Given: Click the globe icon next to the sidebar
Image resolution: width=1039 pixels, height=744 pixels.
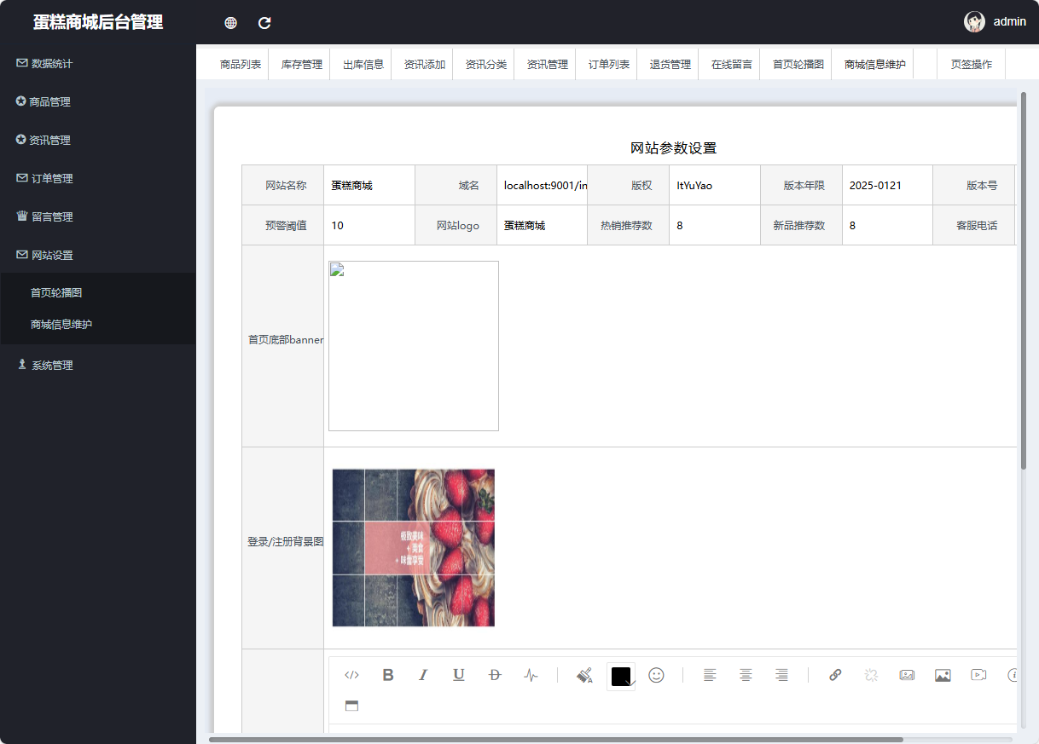Looking at the screenshot, I should coord(229,23).
